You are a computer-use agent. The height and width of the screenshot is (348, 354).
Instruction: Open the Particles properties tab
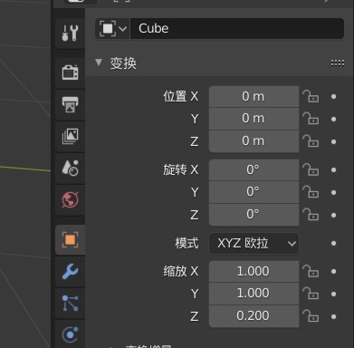pyautogui.click(x=70, y=304)
